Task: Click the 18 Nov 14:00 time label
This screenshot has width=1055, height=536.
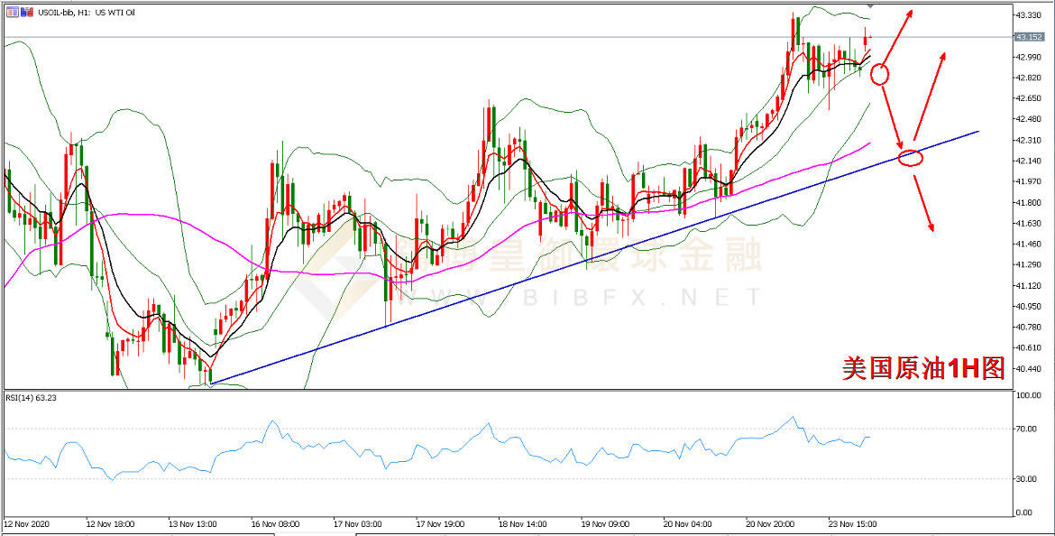Action: [523, 523]
